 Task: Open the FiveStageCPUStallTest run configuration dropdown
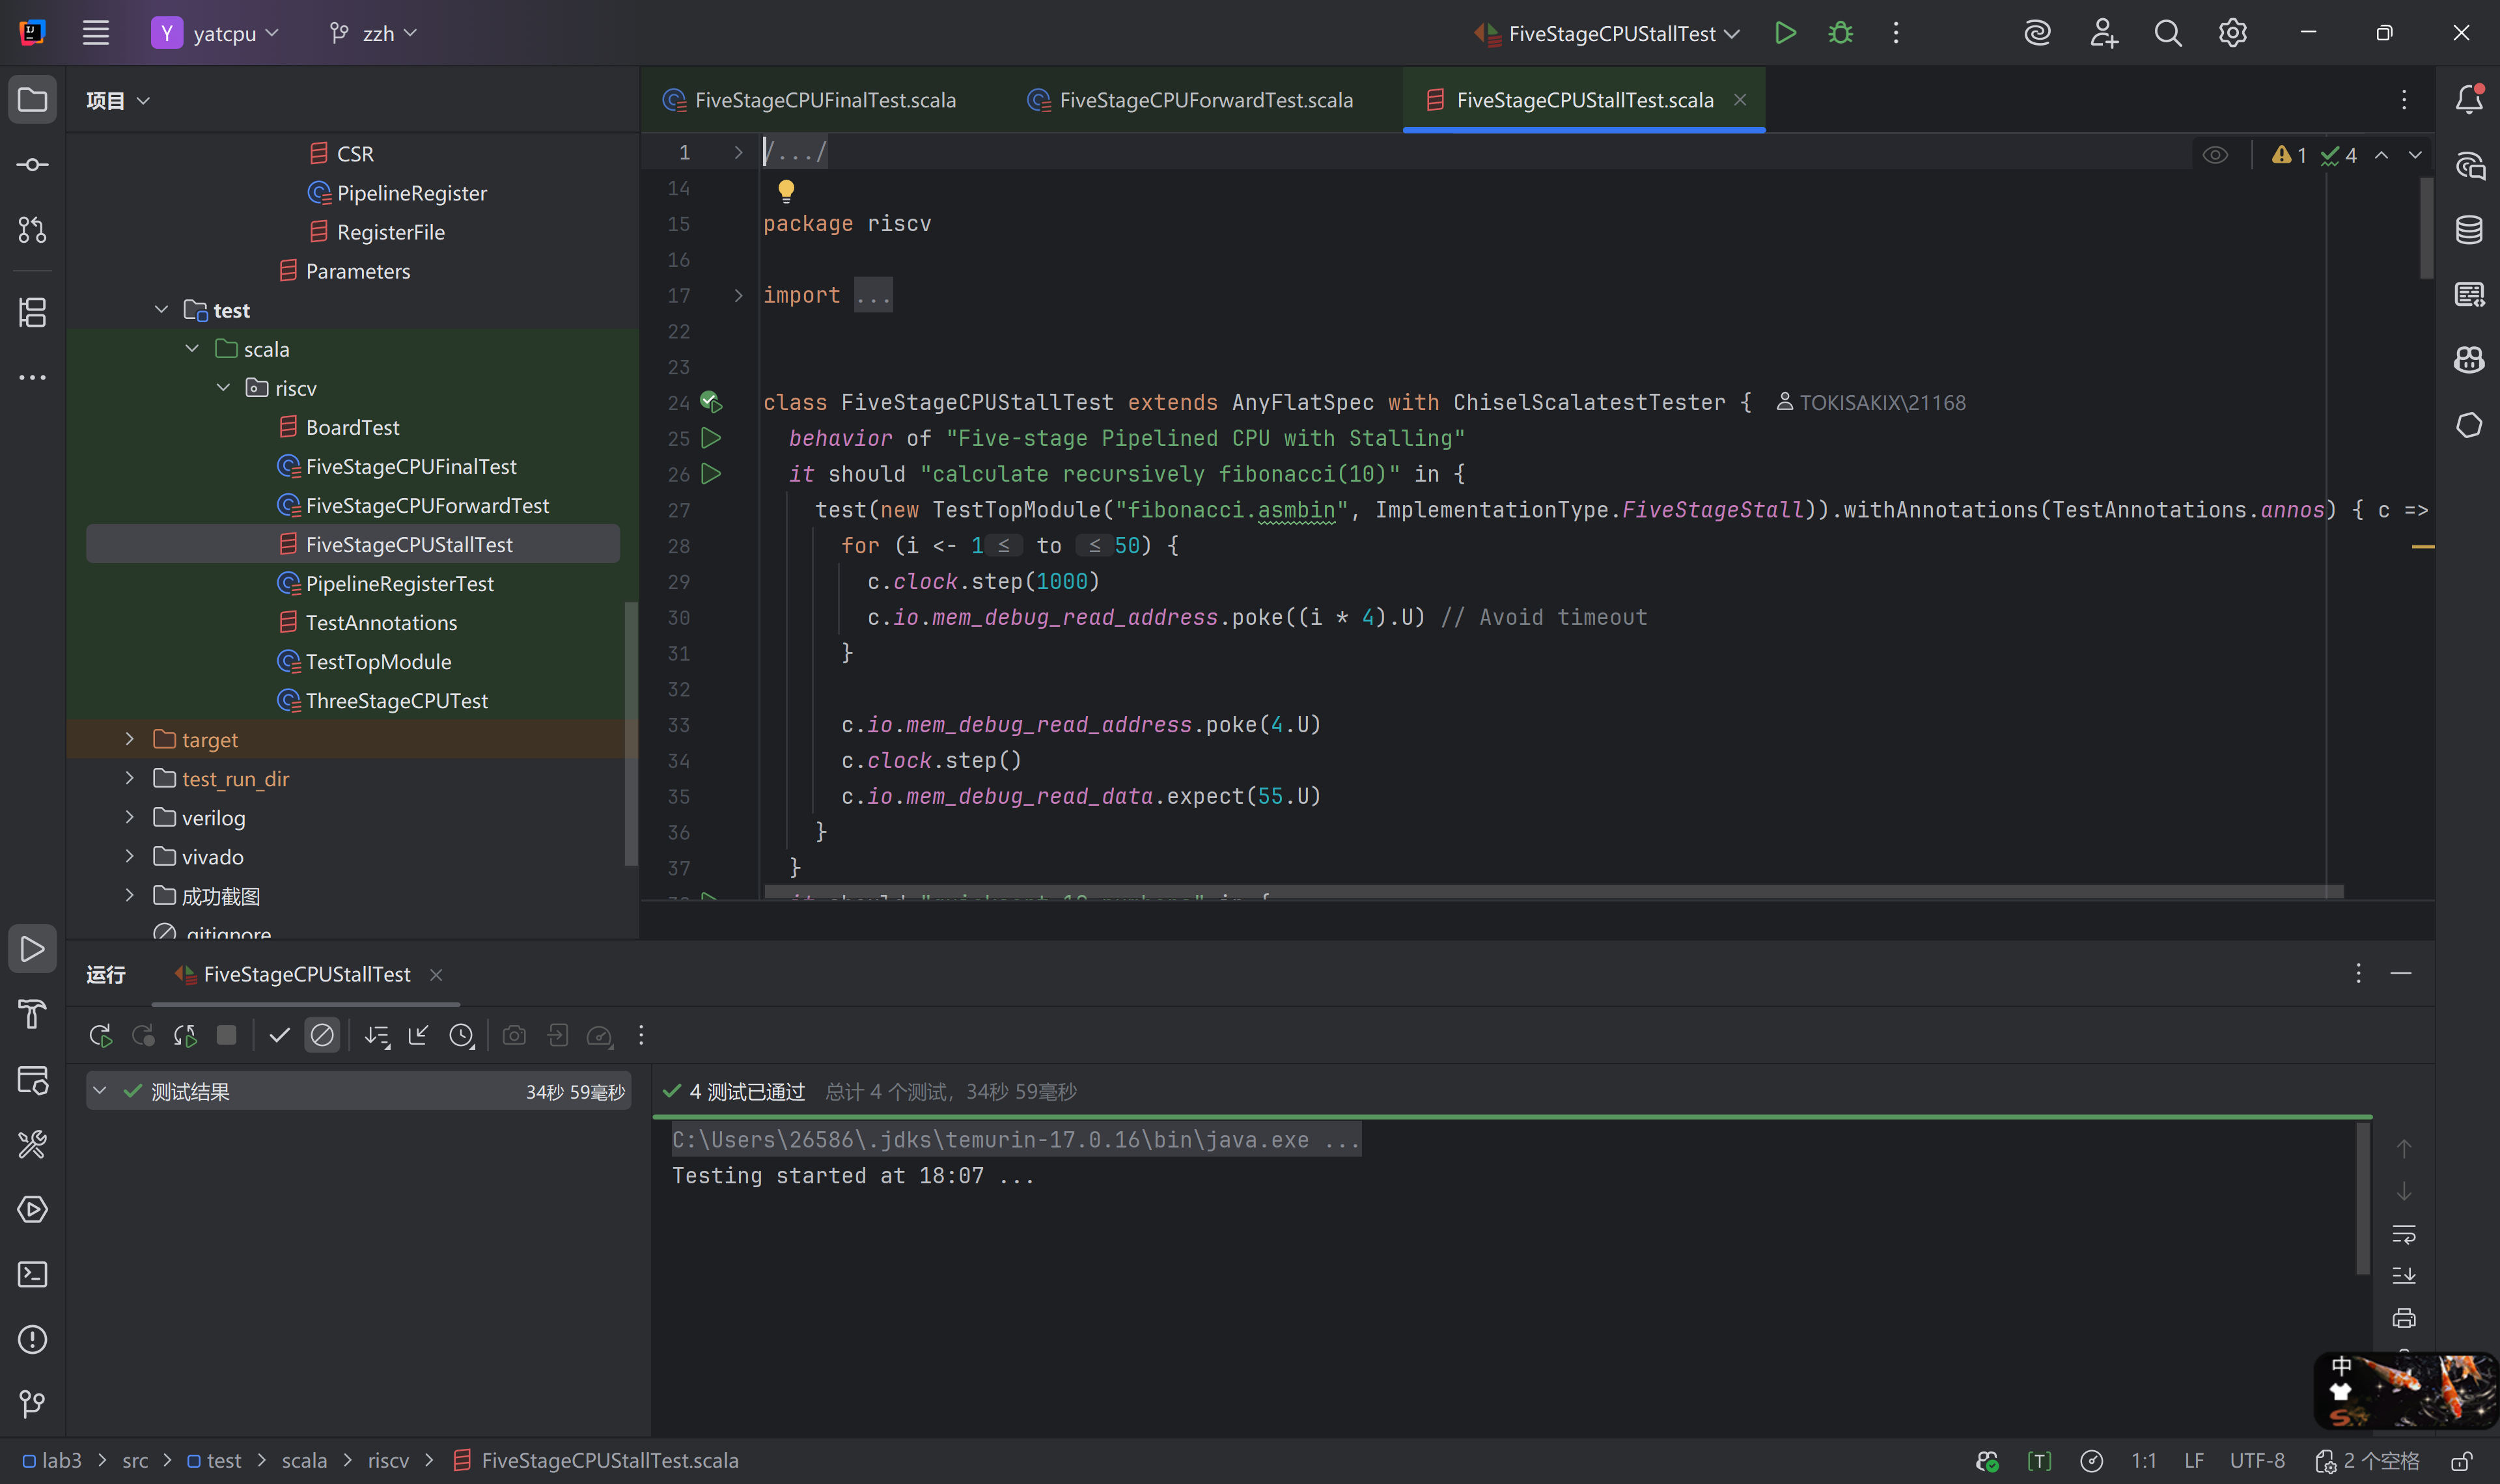[1612, 33]
